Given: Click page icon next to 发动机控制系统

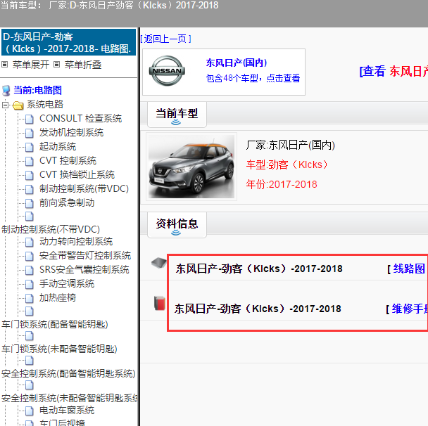Looking at the screenshot, I should [x=29, y=133].
